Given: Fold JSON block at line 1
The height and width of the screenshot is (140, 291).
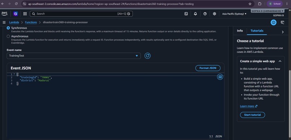Looking at the screenshot, I should 14,74.
